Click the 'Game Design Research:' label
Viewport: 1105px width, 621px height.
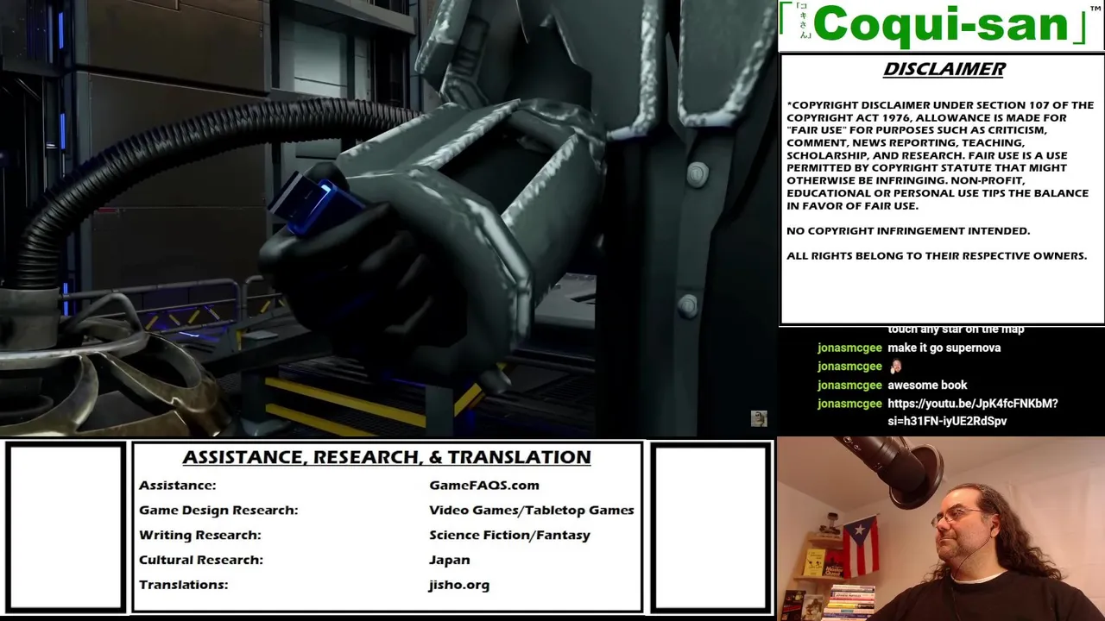pyautogui.click(x=218, y=510)
